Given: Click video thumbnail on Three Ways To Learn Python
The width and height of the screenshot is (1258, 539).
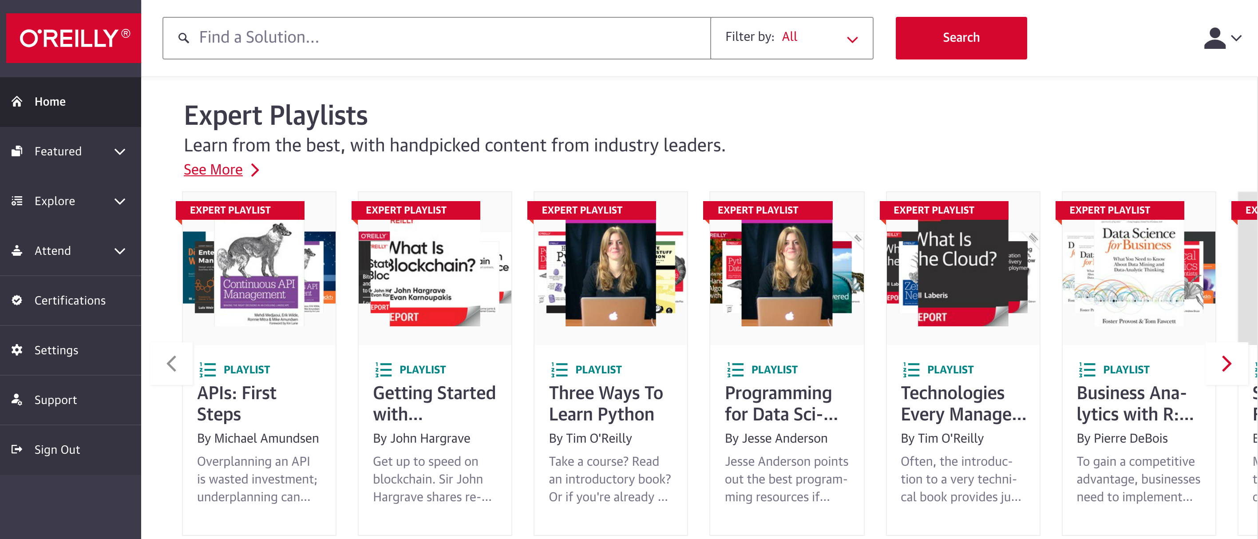Looking at the screenshot, I should pyautogui.click(x=610, y=273).
